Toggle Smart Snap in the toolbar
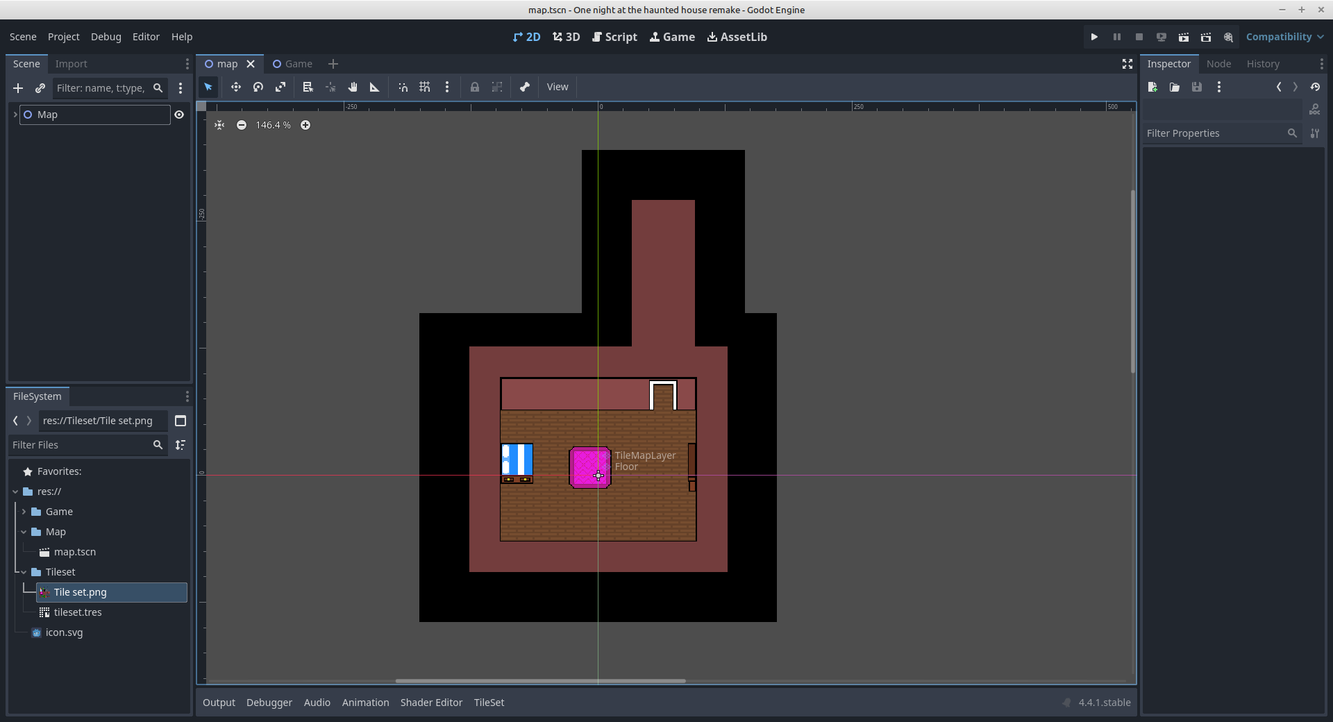 pyautogui.click(x=403, y=87)
